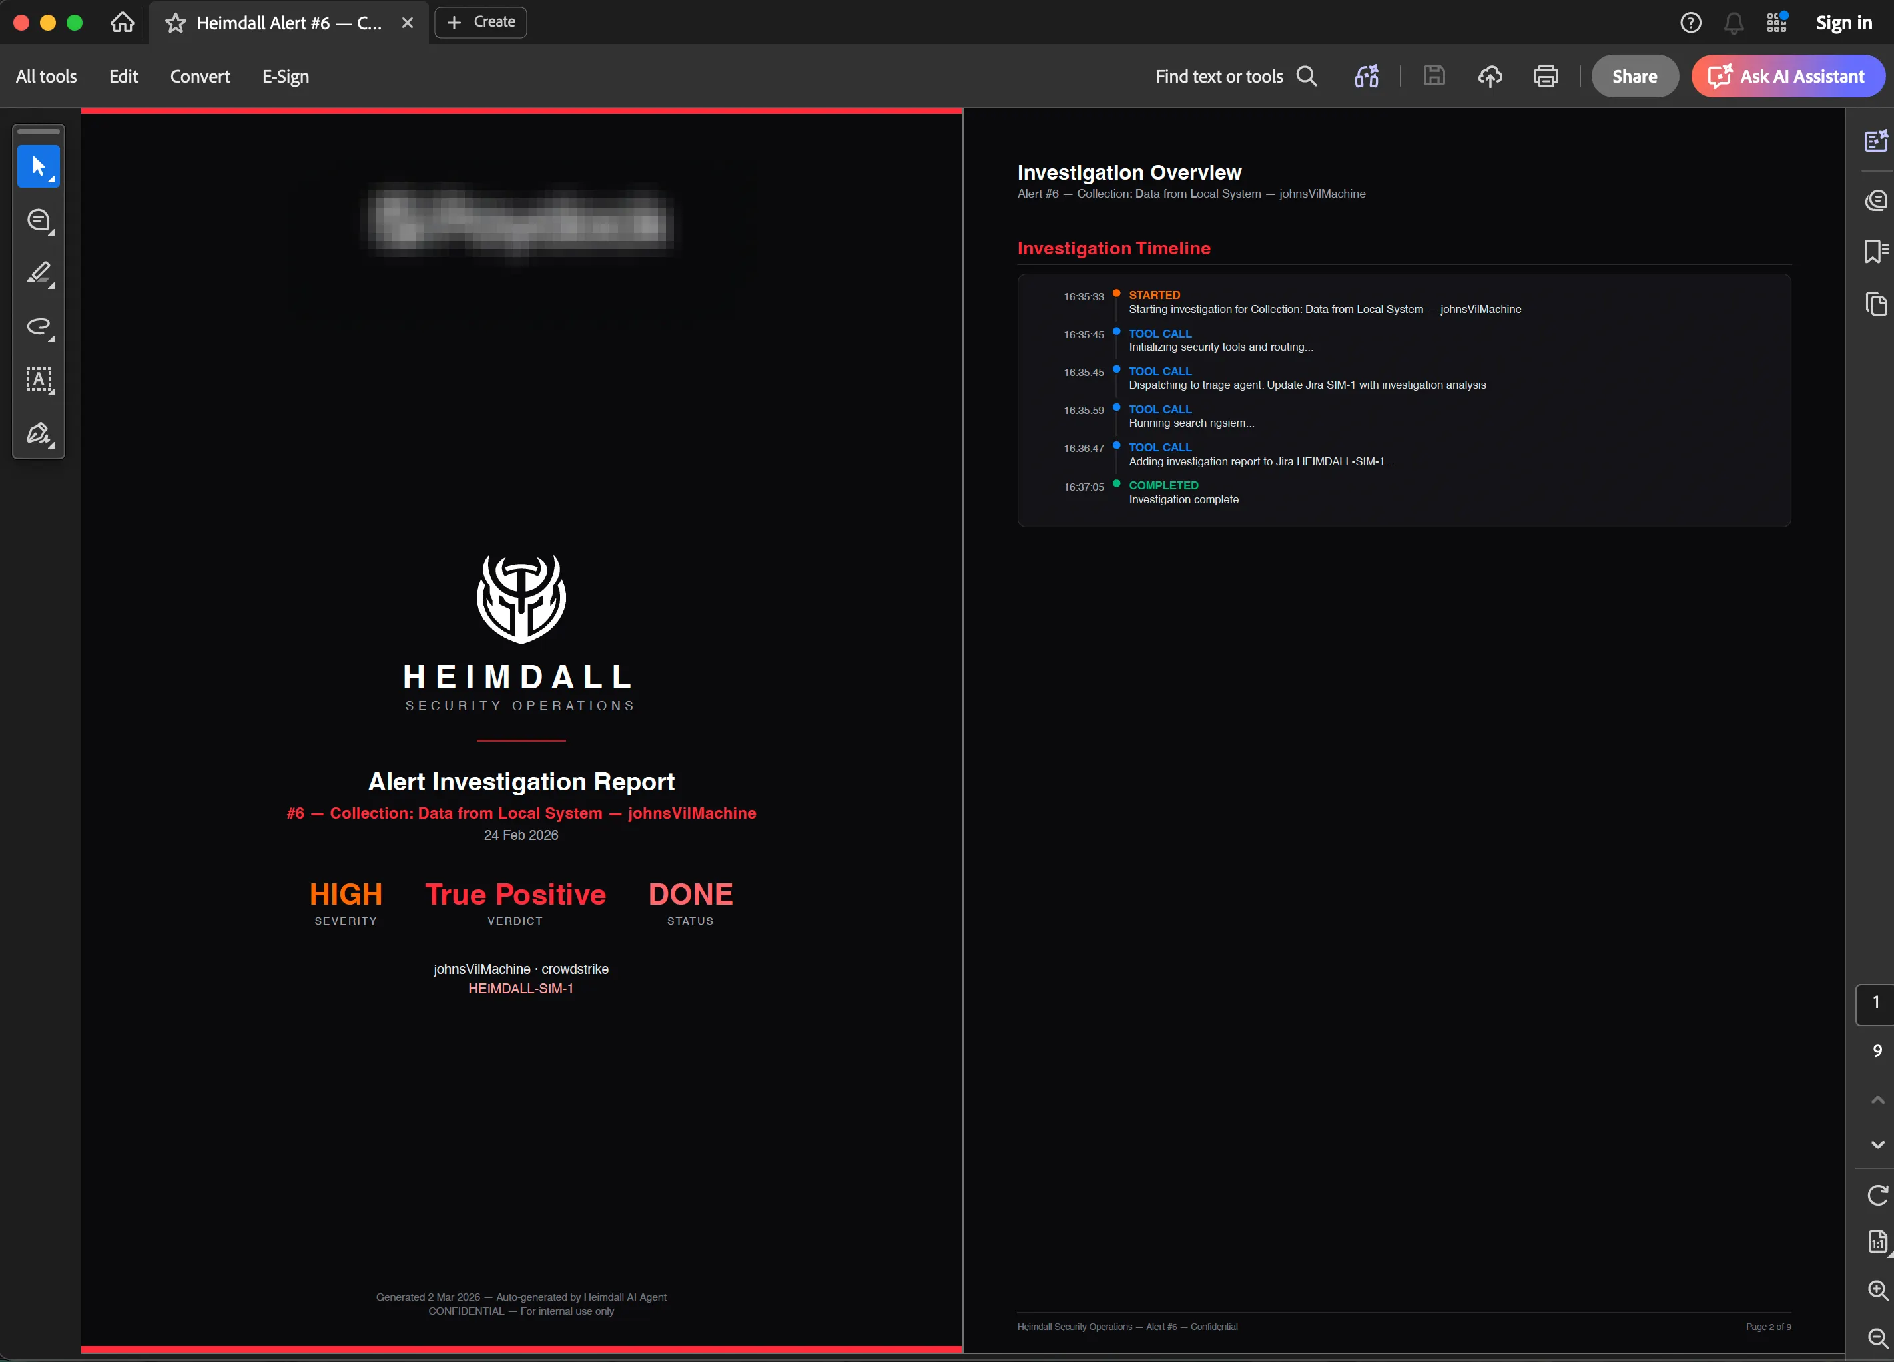
Task: Click the '24 Feb 2026' date text
Action: [521, 835]
